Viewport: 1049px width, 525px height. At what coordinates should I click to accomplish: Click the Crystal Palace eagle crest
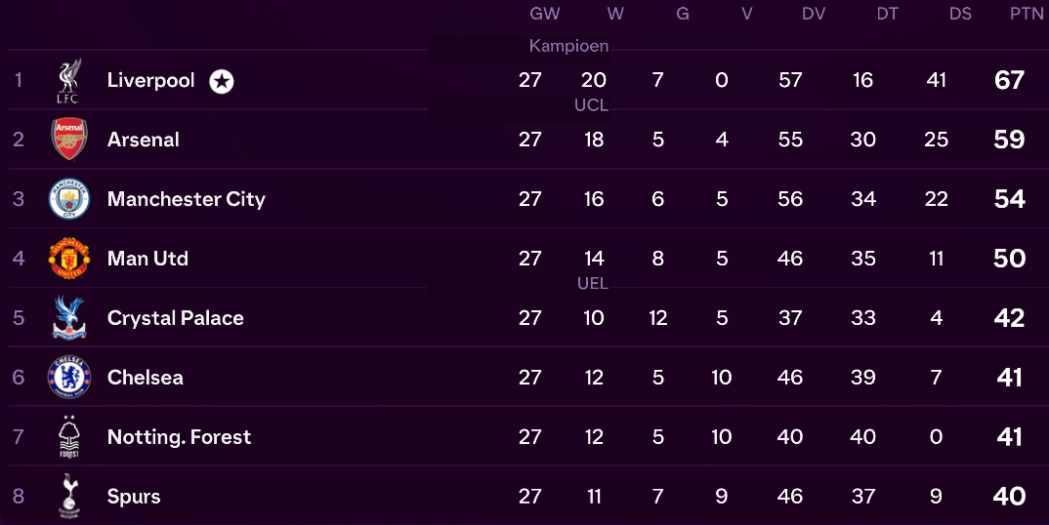pos(69,318)
